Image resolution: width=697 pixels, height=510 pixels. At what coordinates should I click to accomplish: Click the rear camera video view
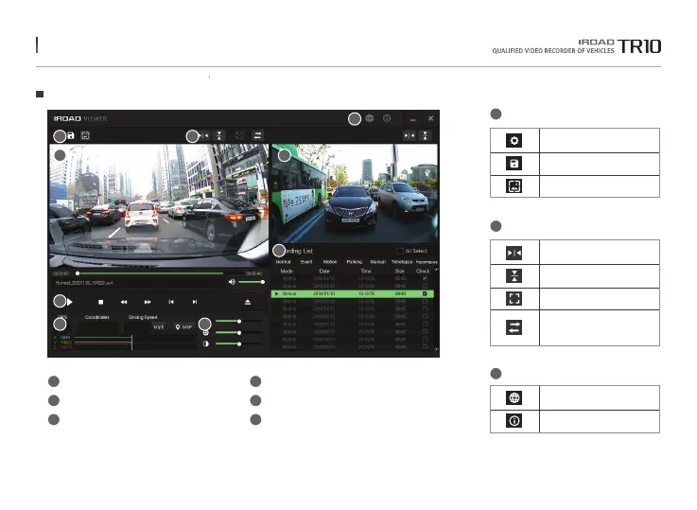coord(355,194)
